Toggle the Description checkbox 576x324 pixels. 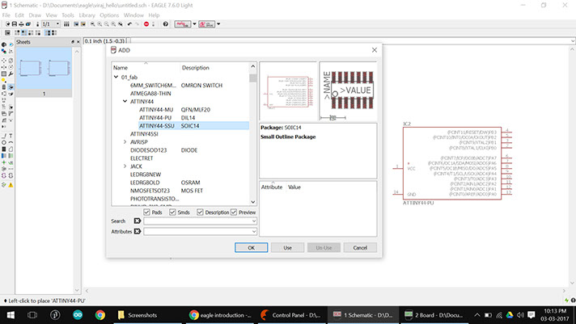point(200,212)
